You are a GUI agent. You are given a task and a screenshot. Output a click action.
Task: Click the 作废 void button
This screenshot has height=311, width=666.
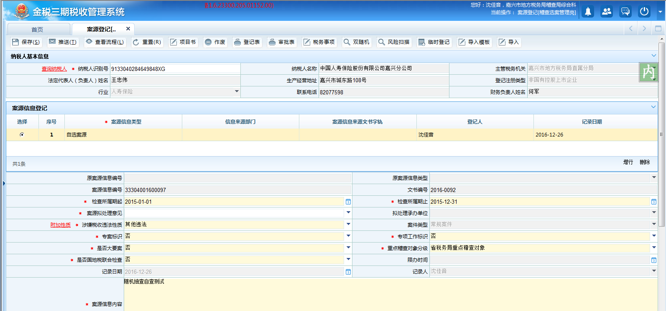(x=215, y=42)
